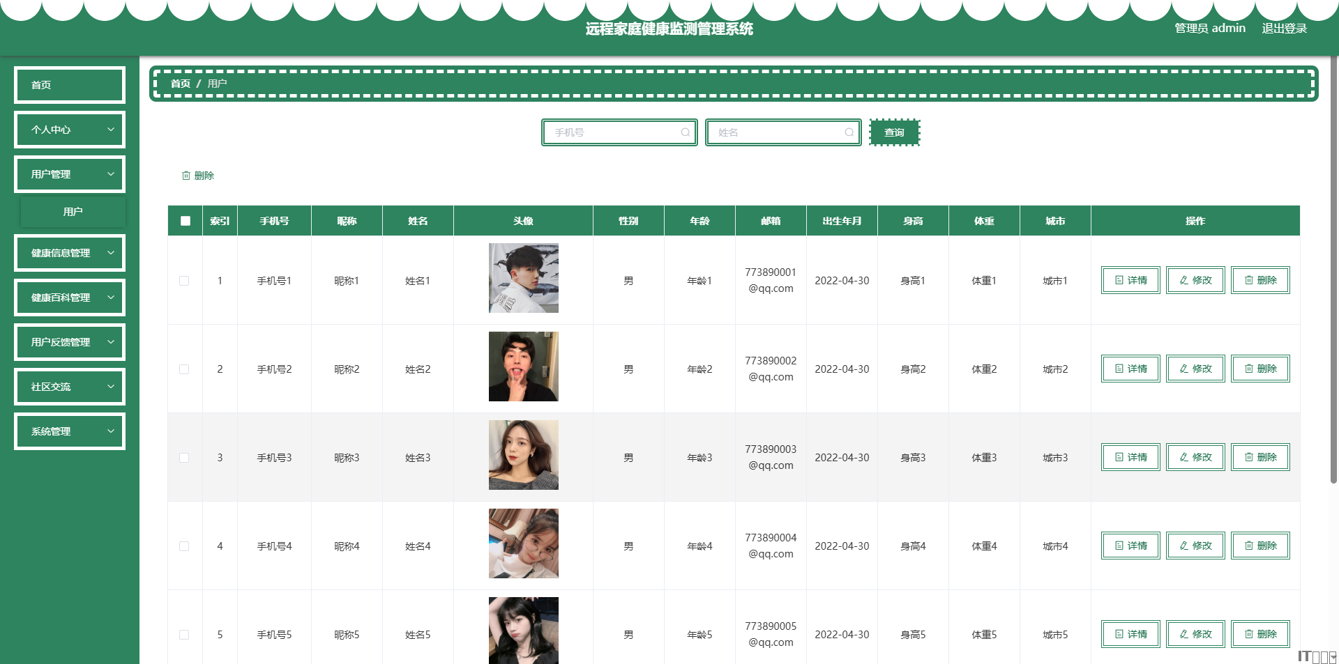This screenshot has width=1339, height=664.
Task: Click the 退出登录 logout link
Action: 1284,29
